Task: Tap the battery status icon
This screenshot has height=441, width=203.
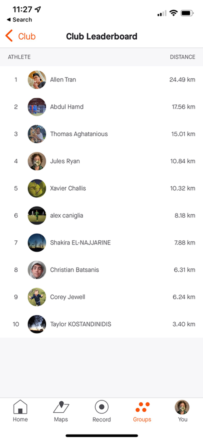Action: [187, 13]
